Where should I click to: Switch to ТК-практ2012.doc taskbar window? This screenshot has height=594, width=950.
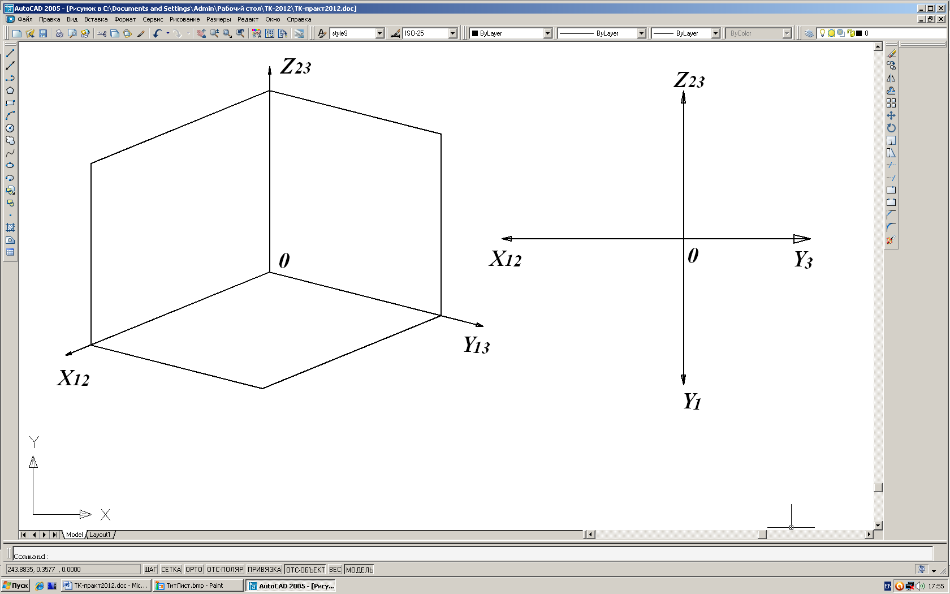click(x=106, y=586)
